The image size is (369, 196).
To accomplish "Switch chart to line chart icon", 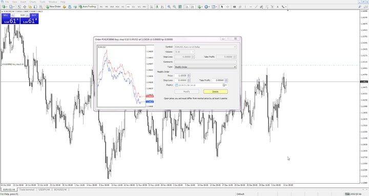I will [x=162, y=7].
